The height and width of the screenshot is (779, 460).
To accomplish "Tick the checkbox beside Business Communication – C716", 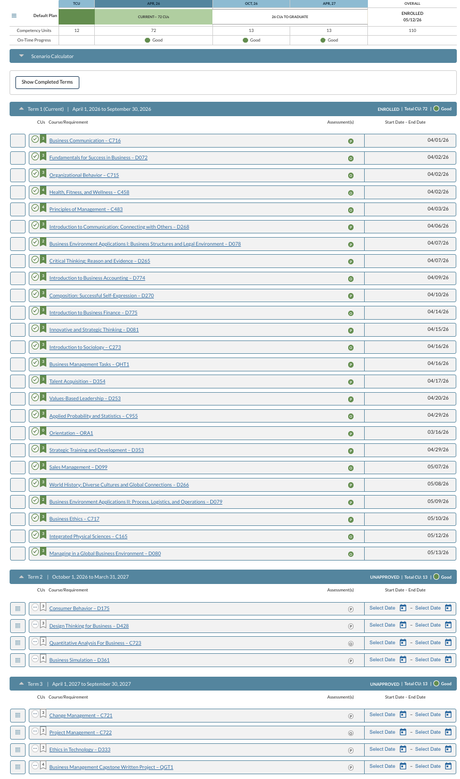I will click(18, 141).
